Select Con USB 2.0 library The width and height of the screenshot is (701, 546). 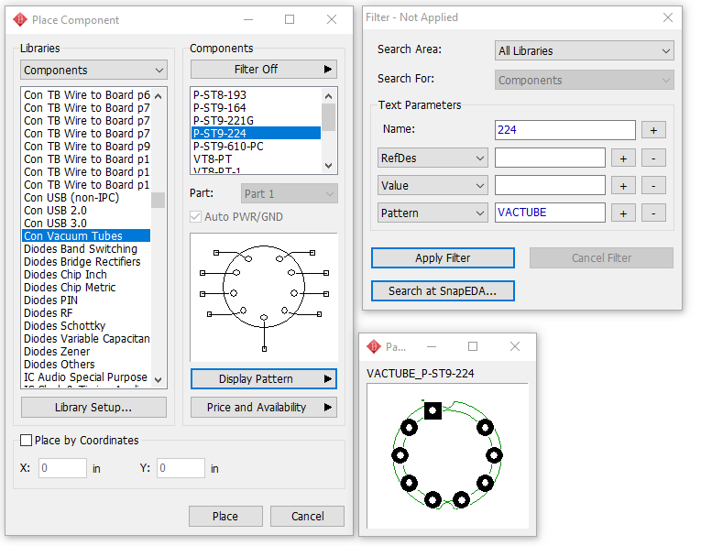coord(86,211)
